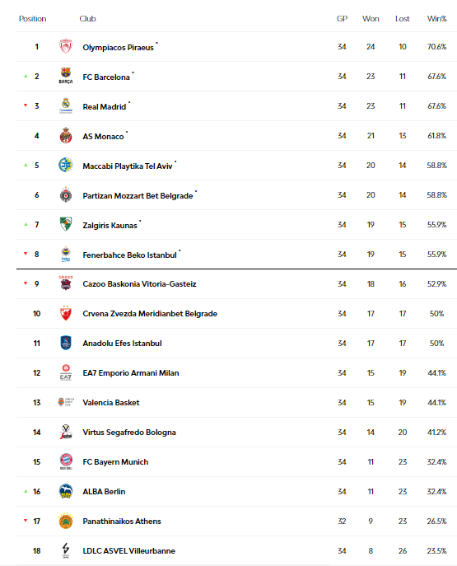This screenshot has width=457, height=566.
Task: Click the Real Madrid crest icon
Action: (66, 105)
